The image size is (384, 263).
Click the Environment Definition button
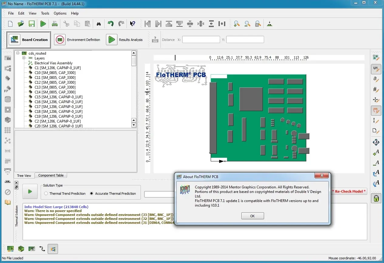(x=77, y=40)
